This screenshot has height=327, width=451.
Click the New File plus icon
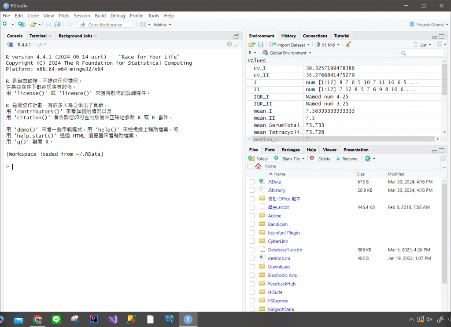[x=5, y=24]
